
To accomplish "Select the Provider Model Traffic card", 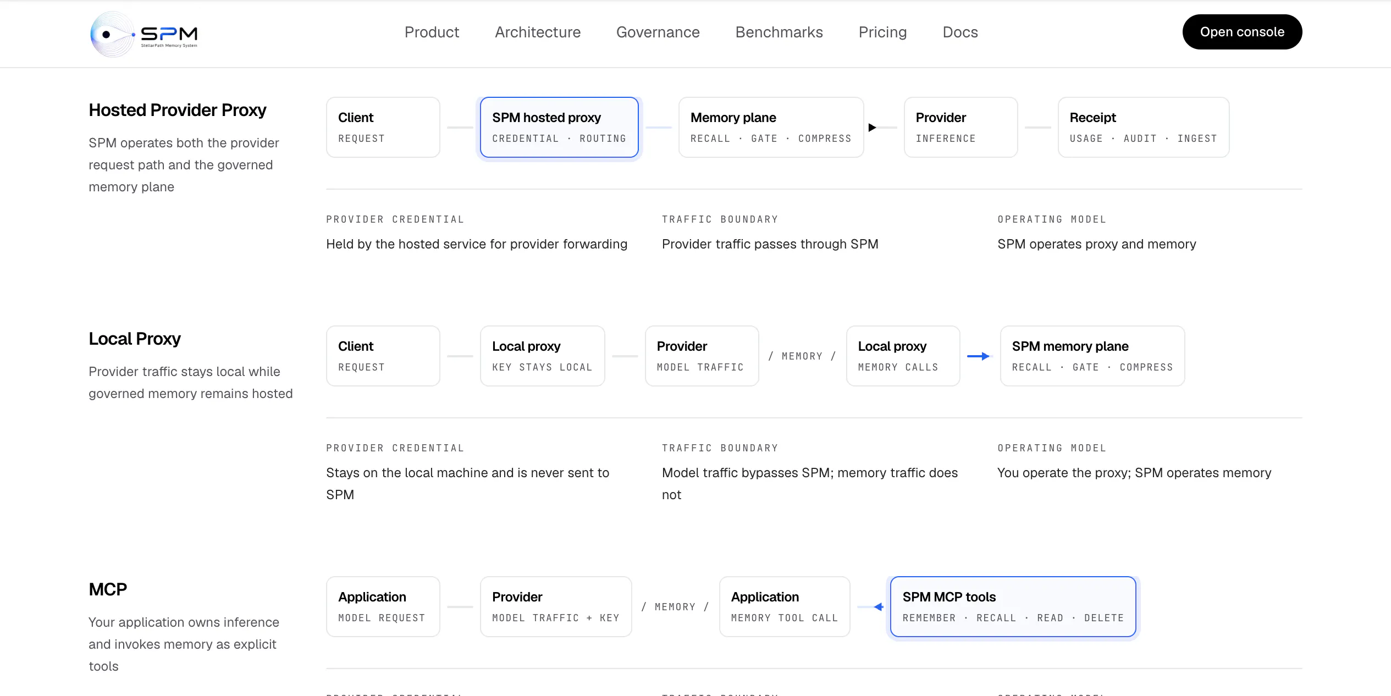I will (702, 356).
